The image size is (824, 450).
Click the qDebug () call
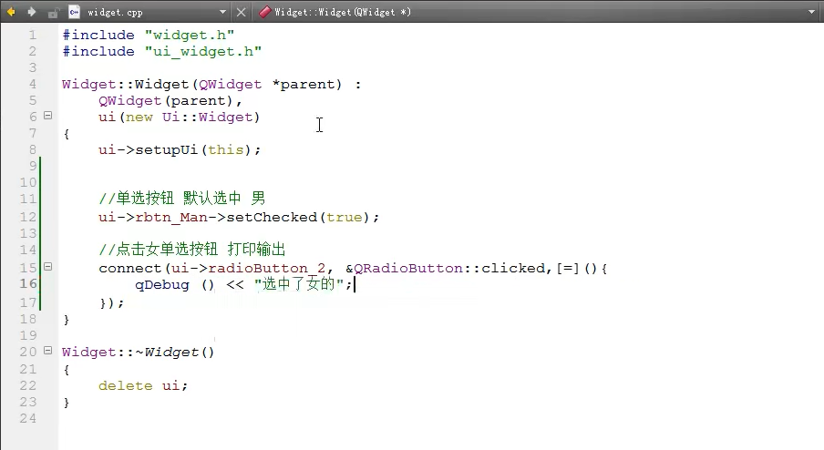tap(175, 284)
